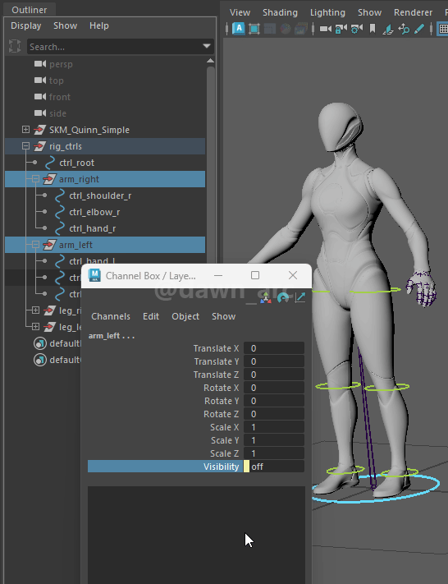Open the Outliner Help menu
Image resolution: width=448 pixels, height=584 pixels.
(99, 25)
